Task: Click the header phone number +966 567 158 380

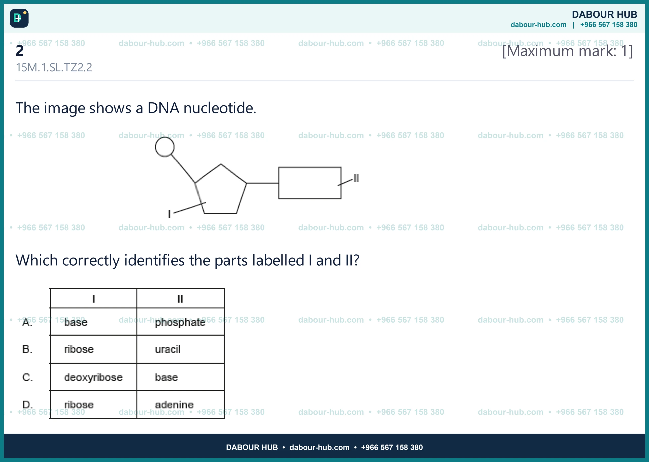Action: pos(609,25)
